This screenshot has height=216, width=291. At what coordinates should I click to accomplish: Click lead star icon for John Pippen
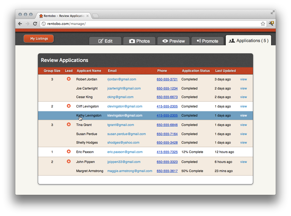[x=69, y=161]
